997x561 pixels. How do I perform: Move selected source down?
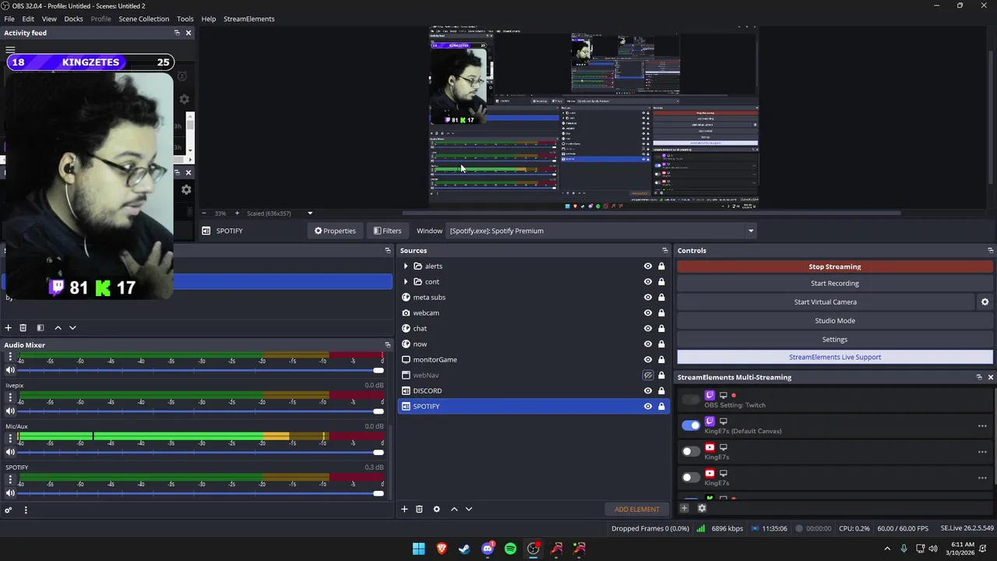click(x=469, y=509)
